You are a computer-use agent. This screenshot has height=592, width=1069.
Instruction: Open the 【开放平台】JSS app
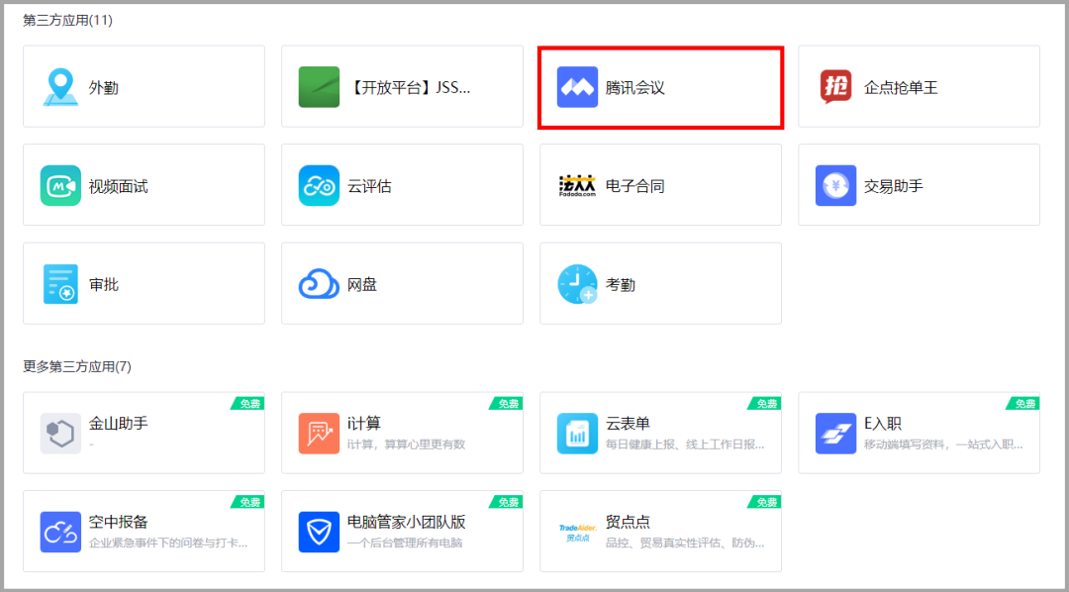point(402,86)
